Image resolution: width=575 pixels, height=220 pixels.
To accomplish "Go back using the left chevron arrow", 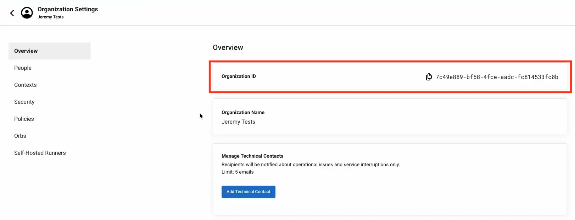I will tap(12, 13).
